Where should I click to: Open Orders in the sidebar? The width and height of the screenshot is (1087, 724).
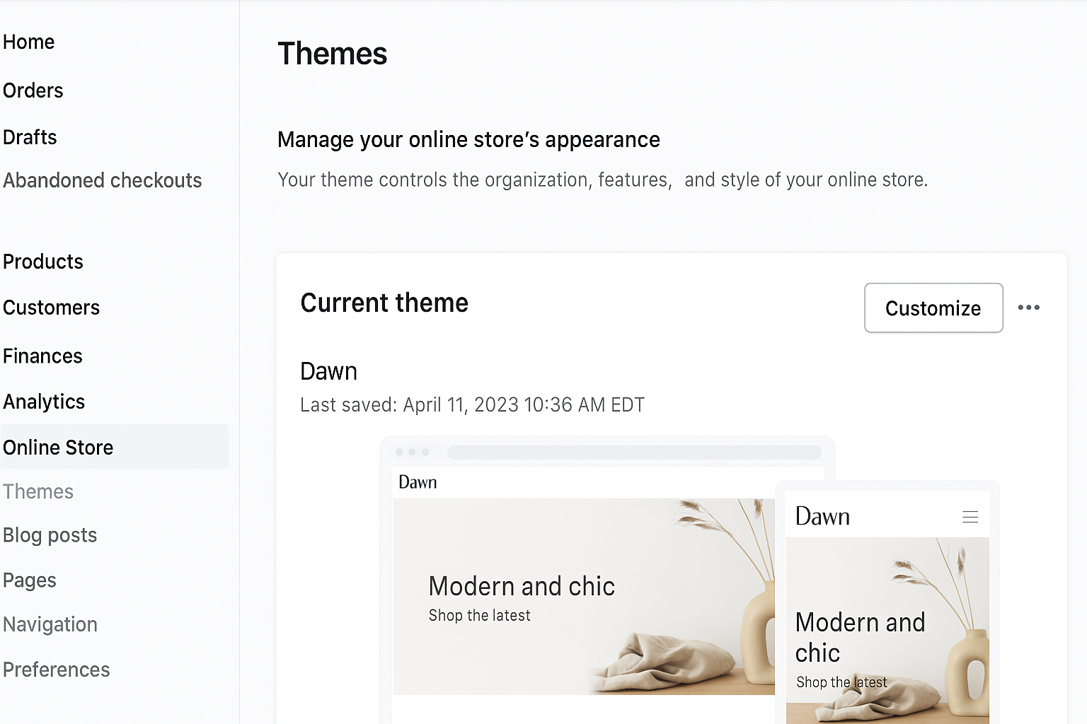(33, 90)
